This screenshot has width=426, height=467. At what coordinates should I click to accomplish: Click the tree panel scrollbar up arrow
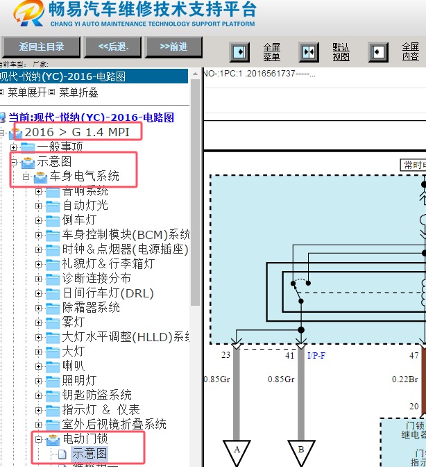pyautogui.click(x=196, y=74)
